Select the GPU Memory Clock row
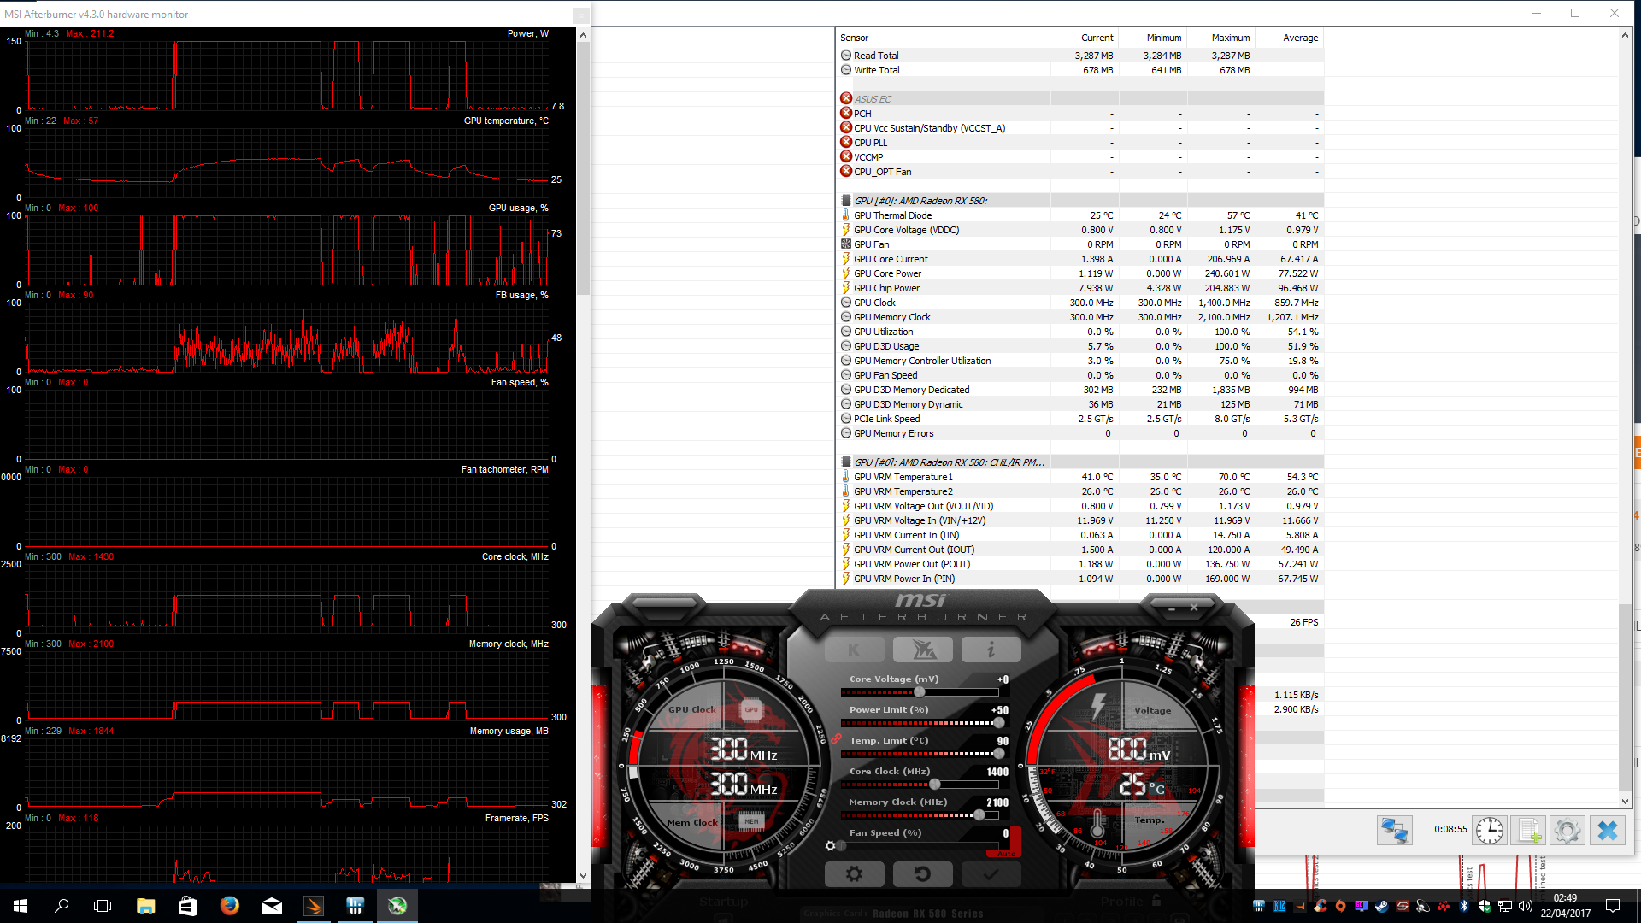This screenshot has height=923, width=1641. [1080, 317]
